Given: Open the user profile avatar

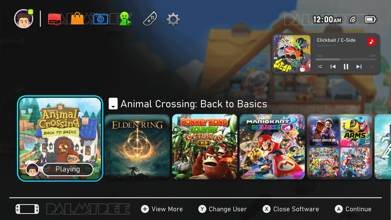Looking at the screenshot, I should [24, 19].
